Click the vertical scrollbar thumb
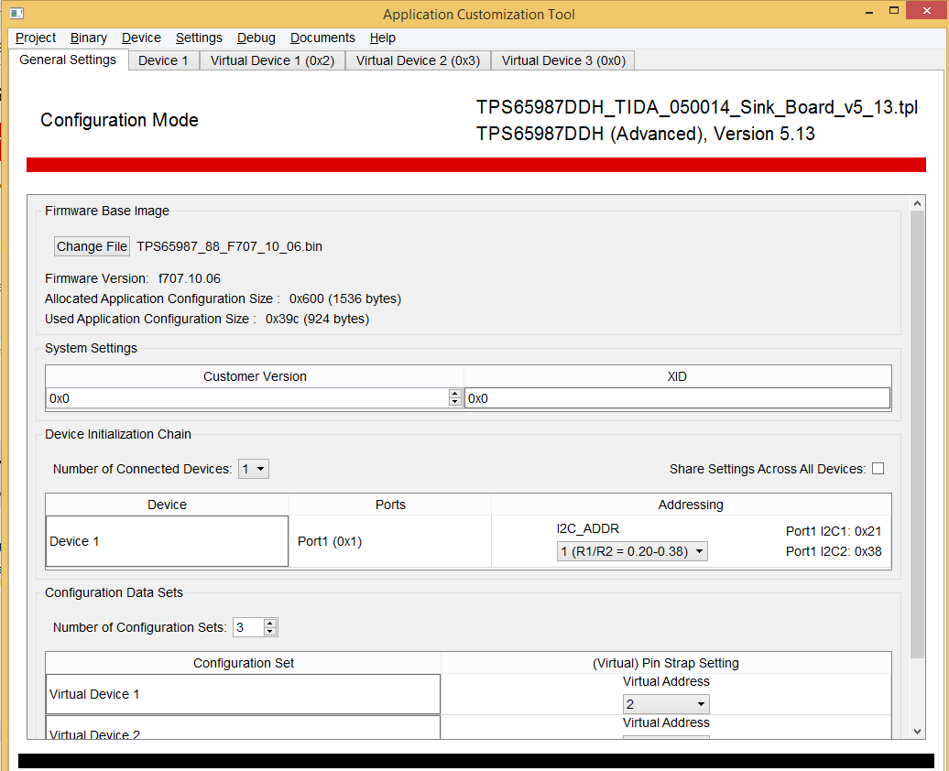This screenshot has width=949, height=771. click(x=918, y=435)
